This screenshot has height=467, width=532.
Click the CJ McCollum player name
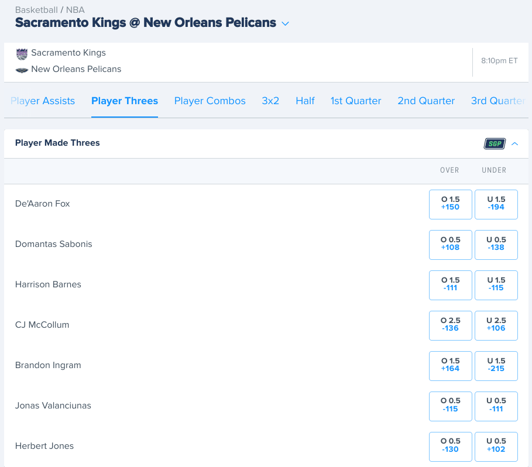42,325
